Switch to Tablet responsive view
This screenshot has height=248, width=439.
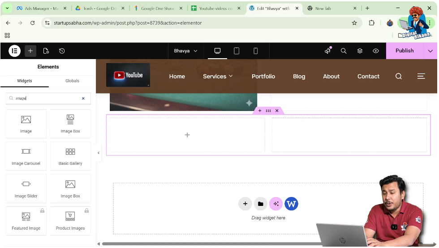tap(237, 51)
